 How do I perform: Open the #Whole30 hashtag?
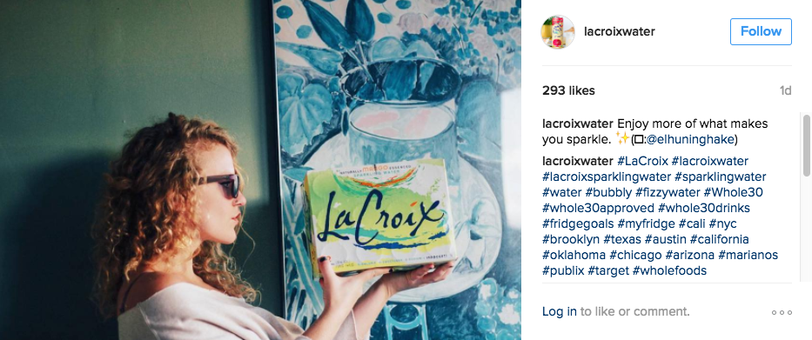point(734,192)
